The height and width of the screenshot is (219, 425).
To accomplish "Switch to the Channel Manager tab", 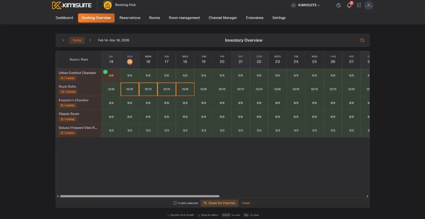I will [223, 18].
